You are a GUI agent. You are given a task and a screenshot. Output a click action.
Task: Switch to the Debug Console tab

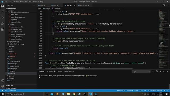(x=69, y=71)
